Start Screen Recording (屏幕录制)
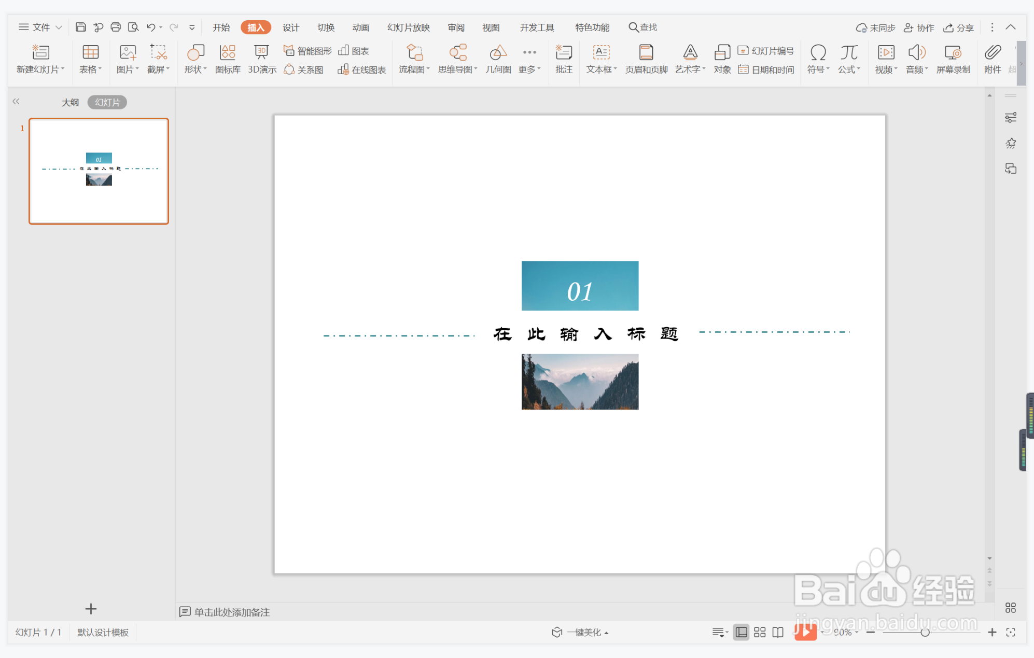Image resolution: width=1034 pixels, height=658 pixels. 953,59
